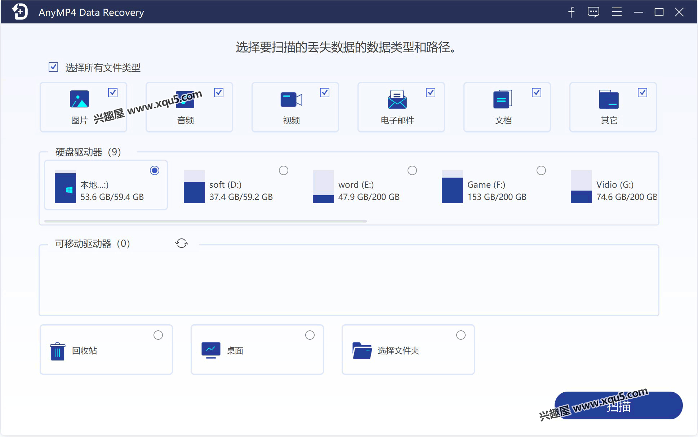Click the 回收站 label
This screenshot has height=437, width=698.
[x=85, y=351]
